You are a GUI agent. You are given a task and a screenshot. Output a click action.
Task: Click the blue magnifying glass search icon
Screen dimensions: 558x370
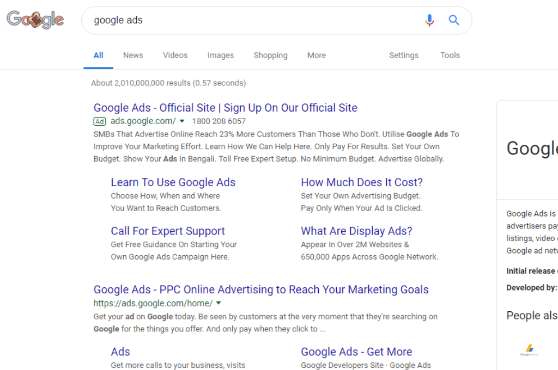(x=454, y=20)
